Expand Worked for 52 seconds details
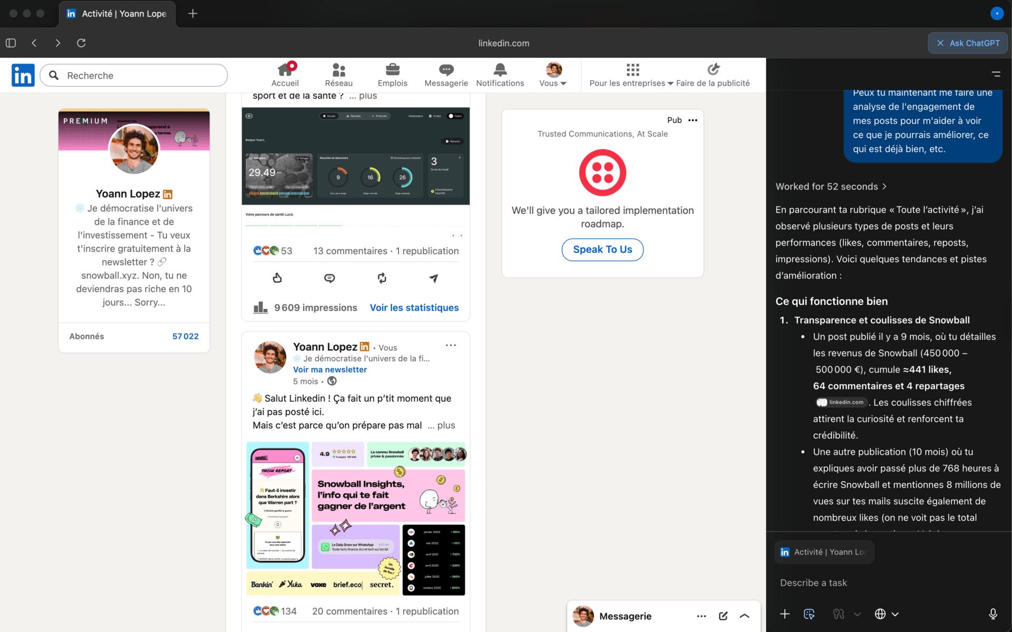The height and width of the screenshot is (632, 1012). pyautogui.click(x=831, y=186)
